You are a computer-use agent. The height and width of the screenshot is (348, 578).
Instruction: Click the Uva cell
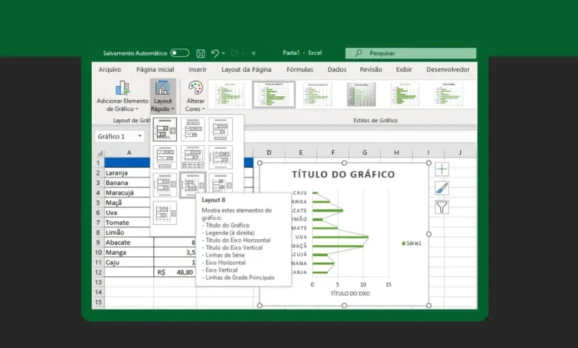[x=129, y=213]
